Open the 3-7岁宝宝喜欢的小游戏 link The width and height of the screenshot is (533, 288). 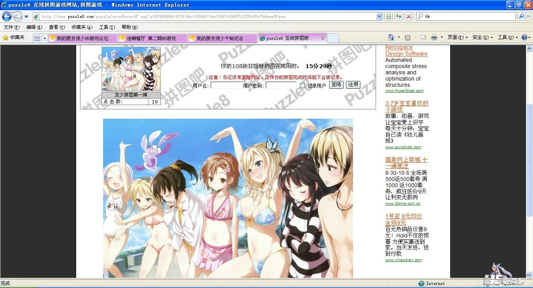(x=407, y=107)
